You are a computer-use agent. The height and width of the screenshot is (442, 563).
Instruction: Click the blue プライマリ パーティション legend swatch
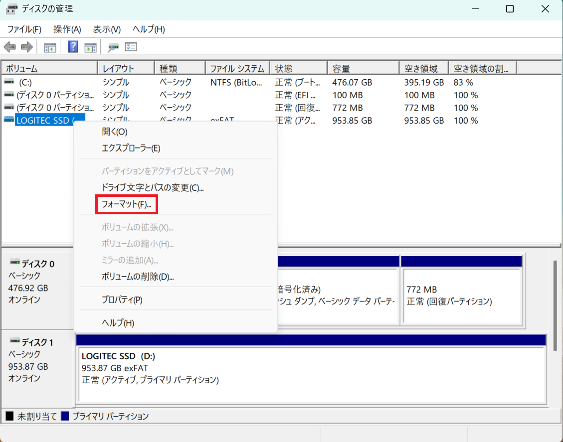click(65, 416)
